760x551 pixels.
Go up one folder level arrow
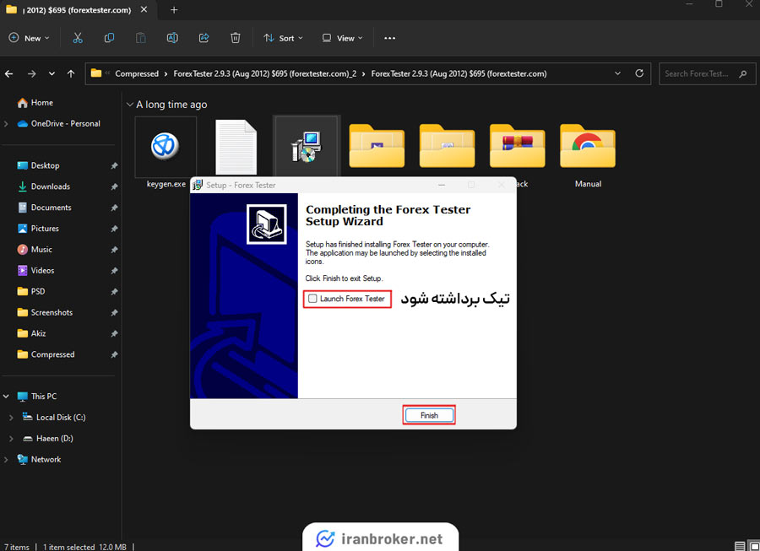coord(71,73)
